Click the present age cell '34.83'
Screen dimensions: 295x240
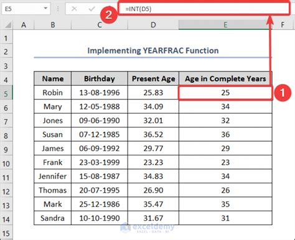(153, 176)
